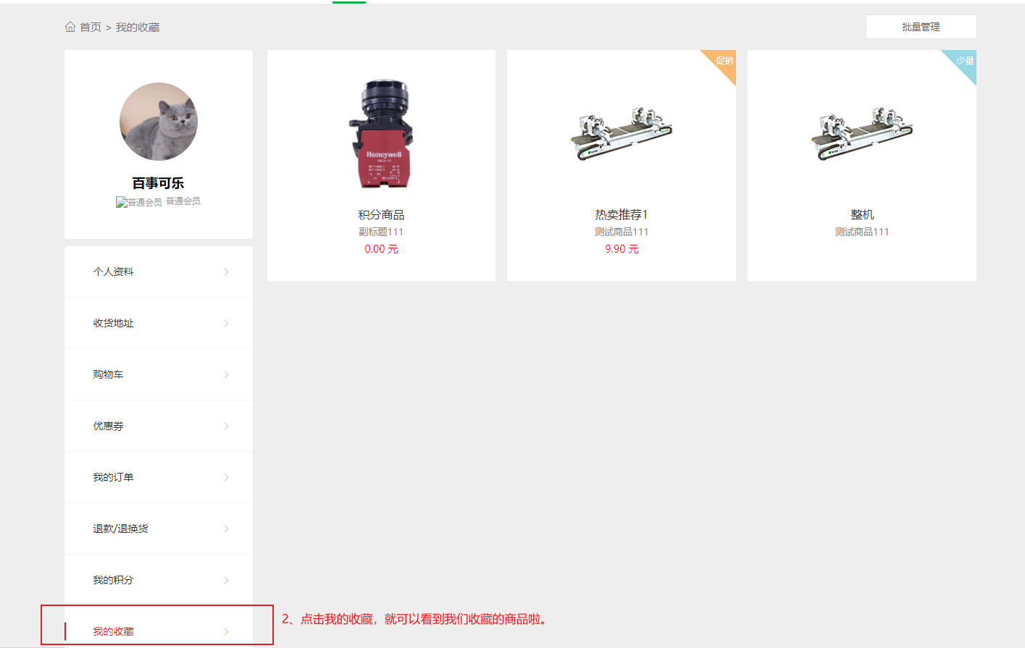Expand the 收货地址 chevron arrow
The image size is (1025, 648).
click(x=227, y=324)
